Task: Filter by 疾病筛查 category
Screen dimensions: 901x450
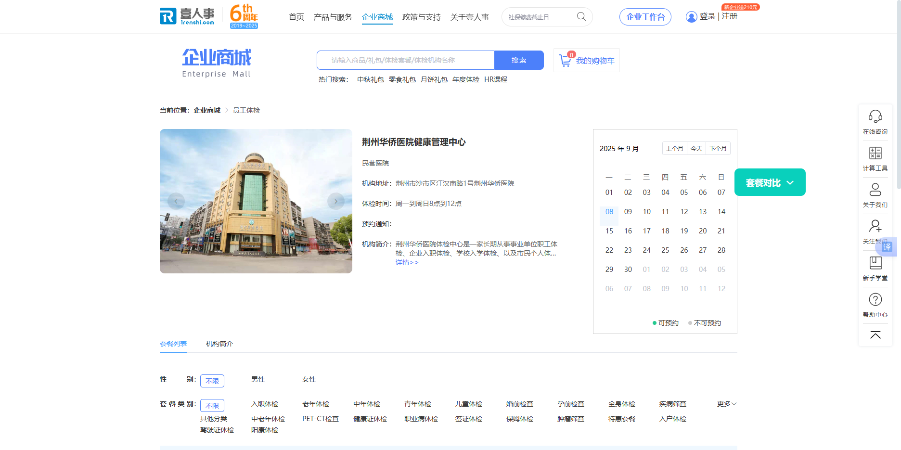Action: (673, 404)
